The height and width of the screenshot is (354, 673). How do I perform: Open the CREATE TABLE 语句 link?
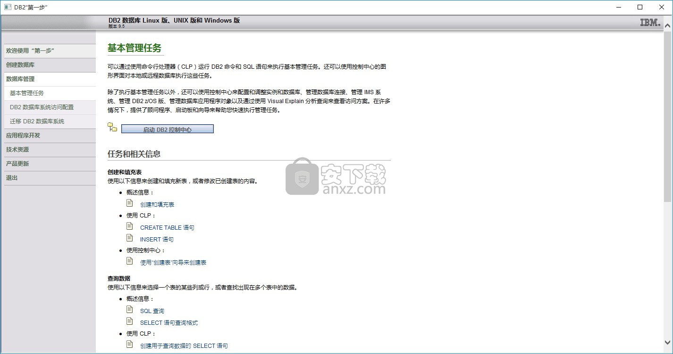pos(167,227)
